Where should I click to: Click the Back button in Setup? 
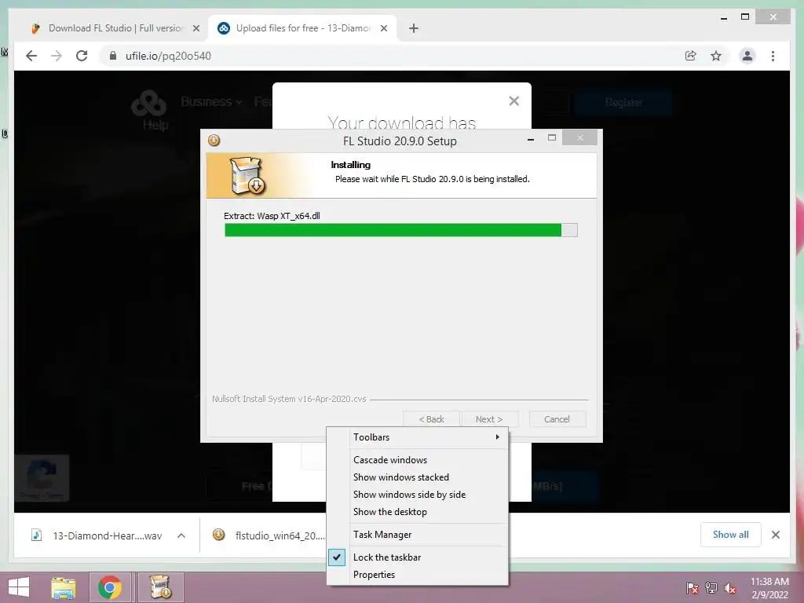click(431, 419)
